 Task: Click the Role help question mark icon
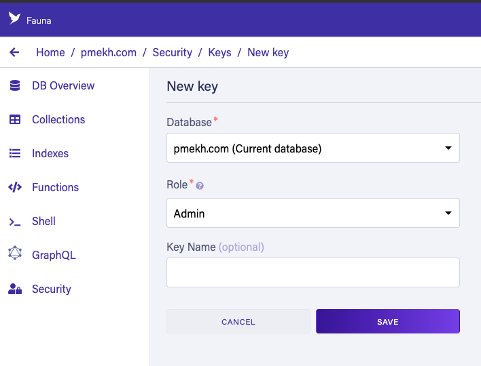pos(200,186)
